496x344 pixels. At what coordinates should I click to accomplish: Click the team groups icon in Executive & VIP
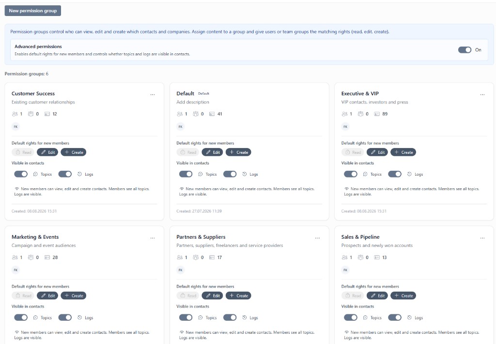[x=360, y=114]
